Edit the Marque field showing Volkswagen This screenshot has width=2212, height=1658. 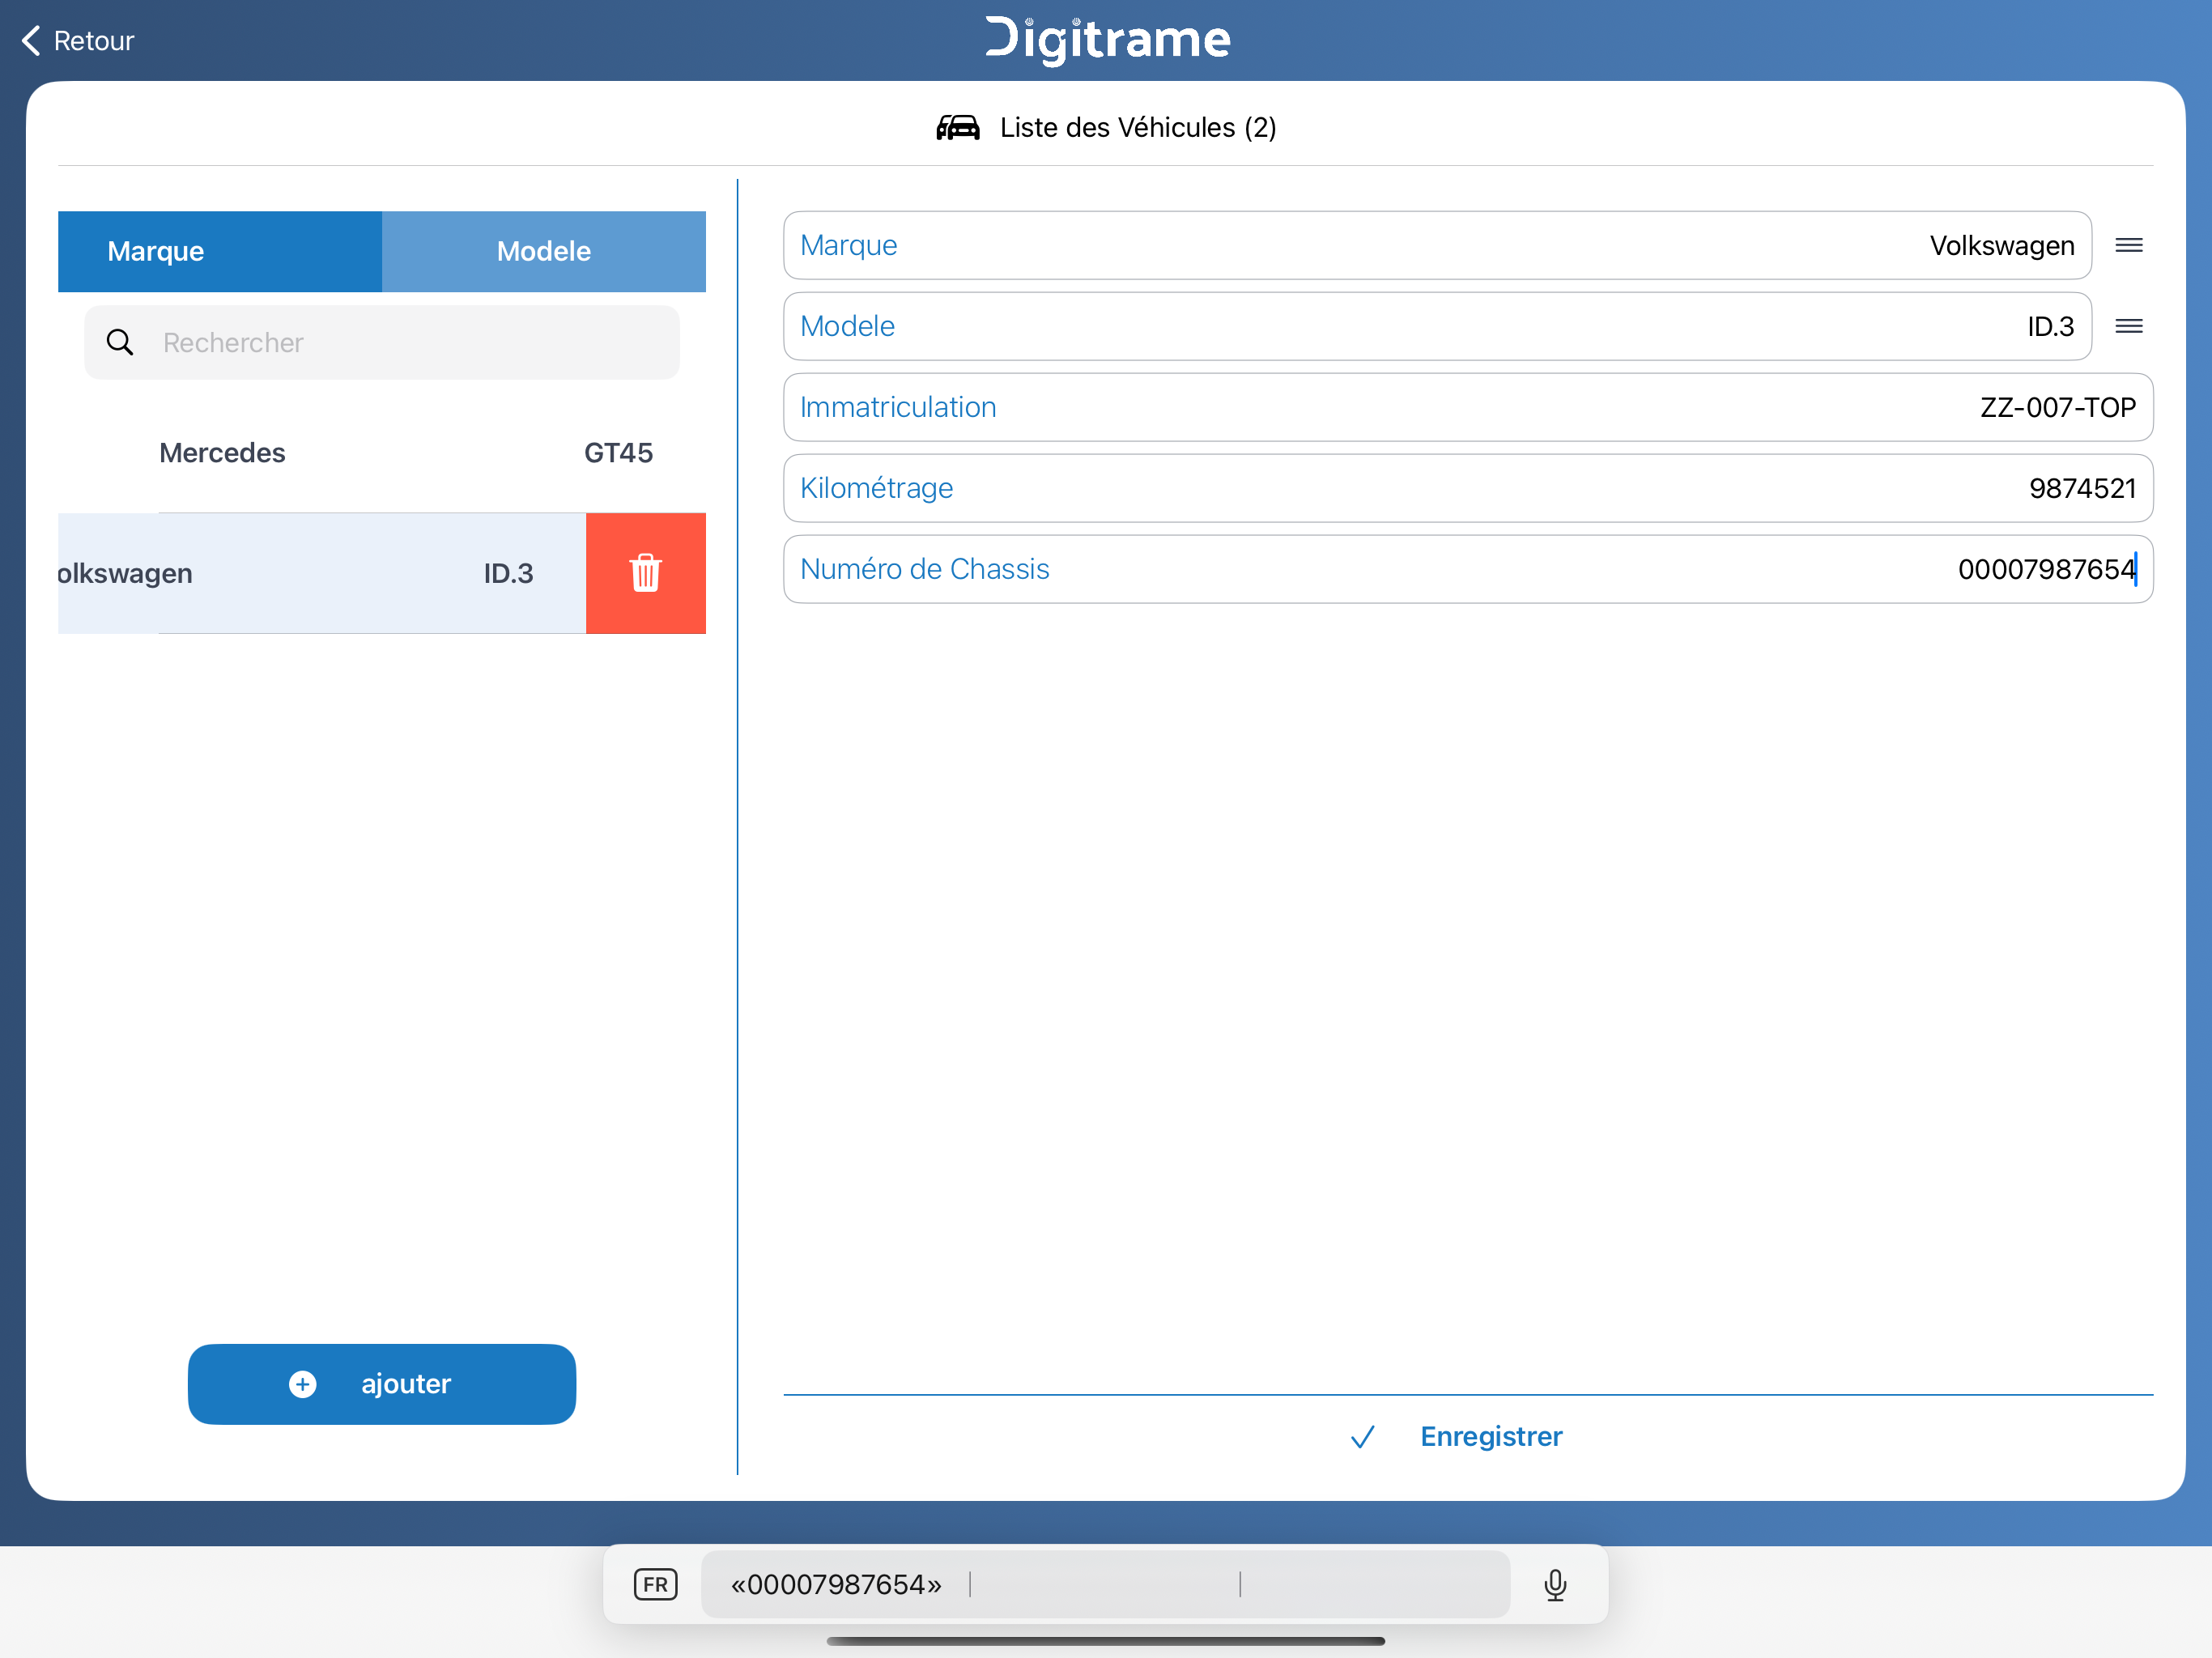(x=1437, y=246)
